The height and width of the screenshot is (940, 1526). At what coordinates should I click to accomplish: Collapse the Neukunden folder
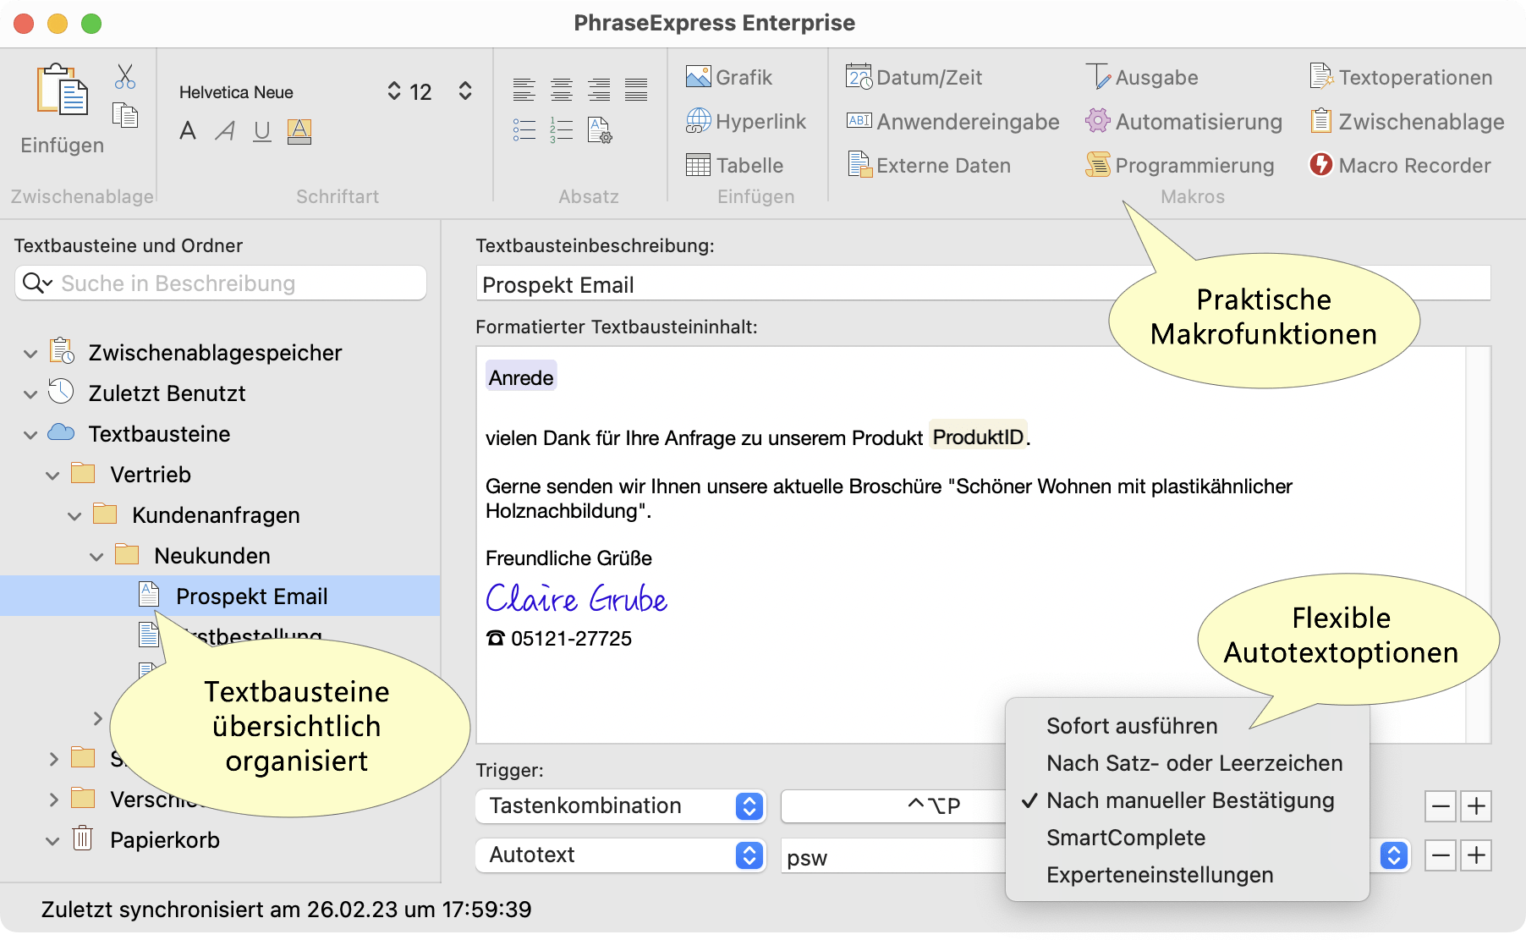(x=96, y=557)
